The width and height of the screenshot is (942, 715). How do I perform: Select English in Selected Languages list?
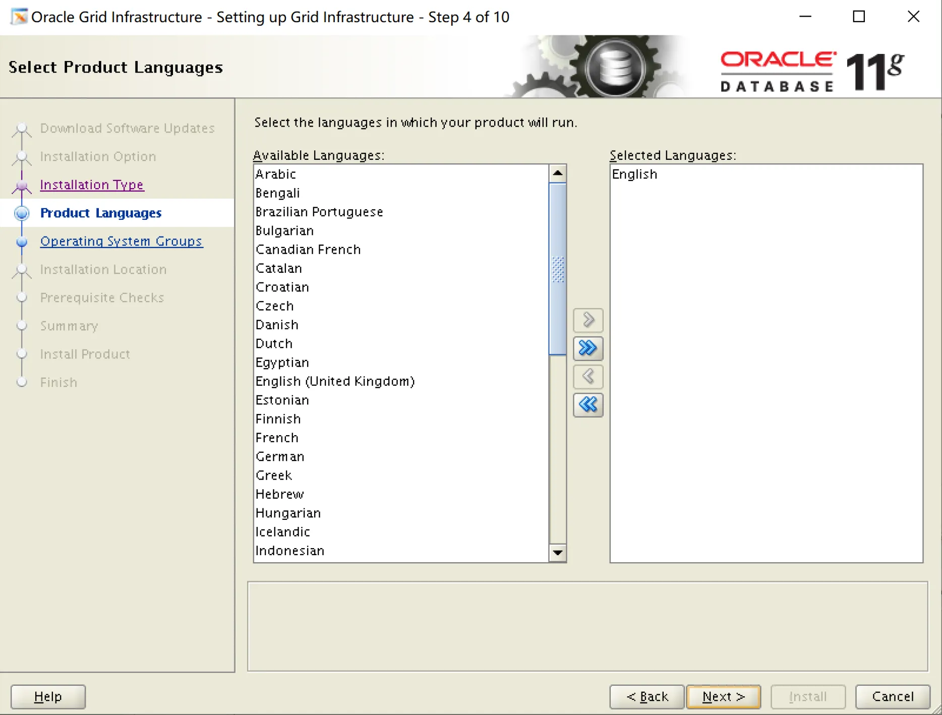pyautogui.click(x=634, y=174)
